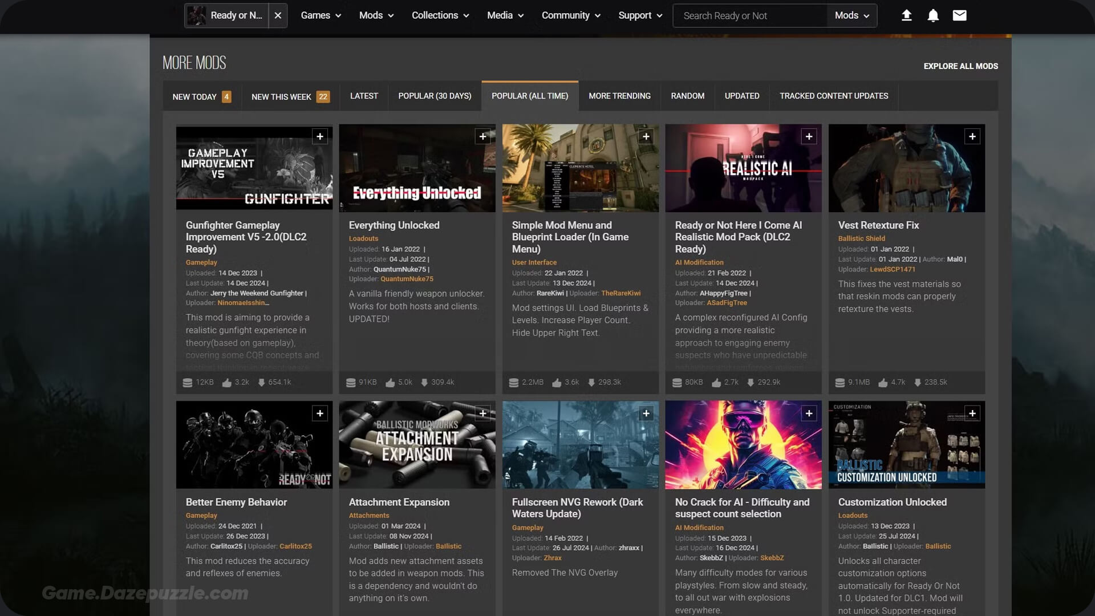Expand the Collections dropdown menu
This screenshot has height=616, width=1095.
click(440, 15)
